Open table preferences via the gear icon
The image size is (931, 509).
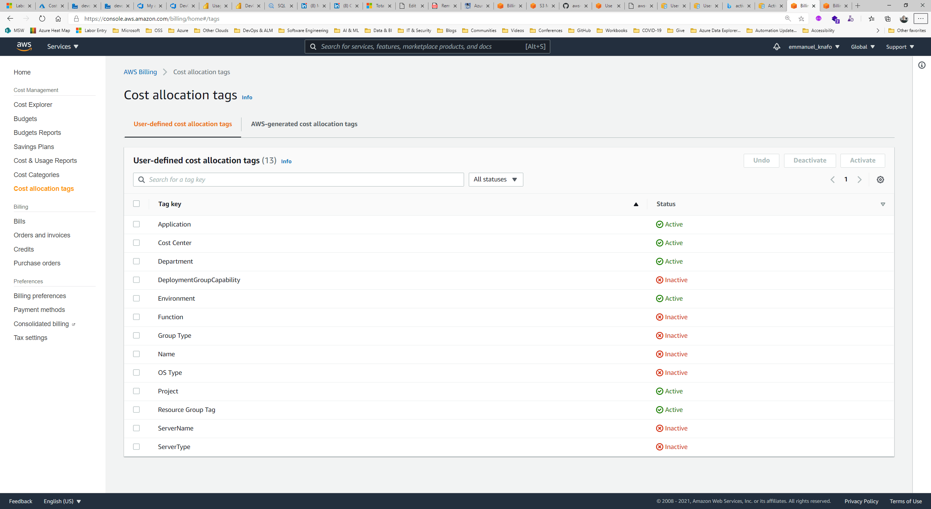point(880,179)
